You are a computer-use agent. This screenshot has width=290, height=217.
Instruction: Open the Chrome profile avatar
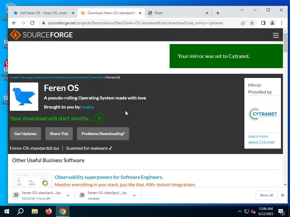tap(272, 23)
